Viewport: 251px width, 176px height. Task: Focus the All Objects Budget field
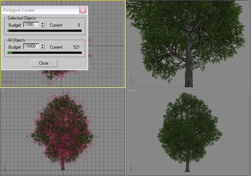click(x=31, y=46)
